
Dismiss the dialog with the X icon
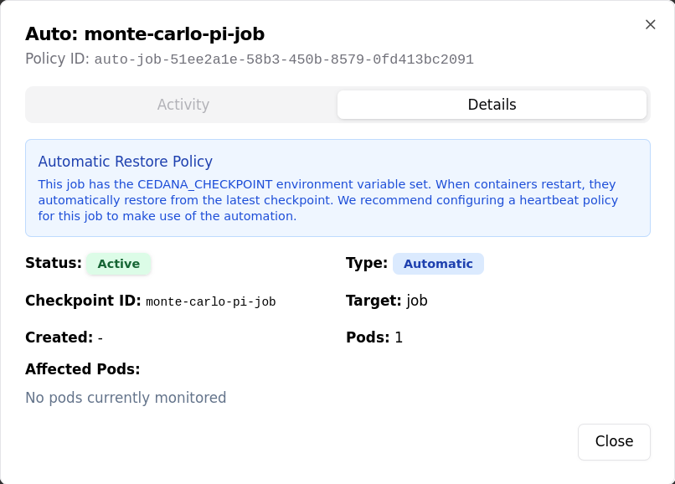pyautogui.click(x=650, y=25)
